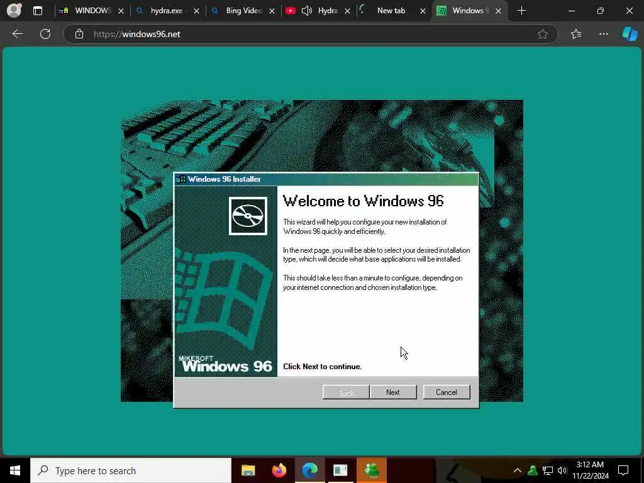Click the taskbar search box

131,470
